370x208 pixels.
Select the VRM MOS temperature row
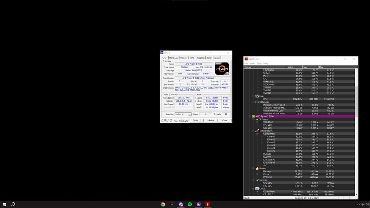[x=299, y=82]
